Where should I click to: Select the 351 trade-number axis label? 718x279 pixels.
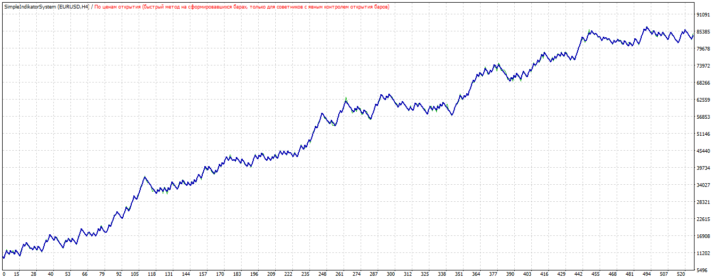[459, 274]
